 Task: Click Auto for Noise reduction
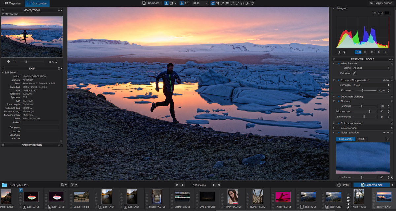(x=386, y=132)
